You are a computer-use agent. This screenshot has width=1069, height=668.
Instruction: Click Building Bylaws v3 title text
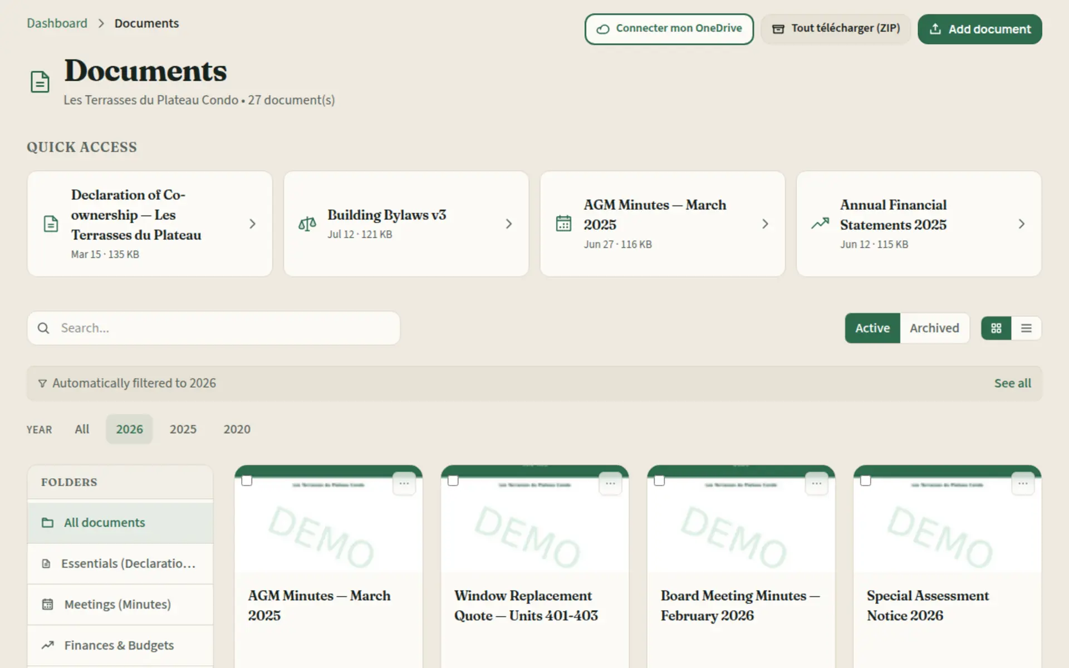point(387,215)
